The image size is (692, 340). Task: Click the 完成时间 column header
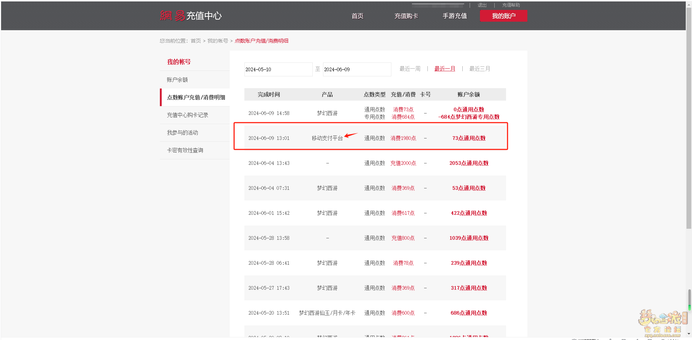[269, 94]
